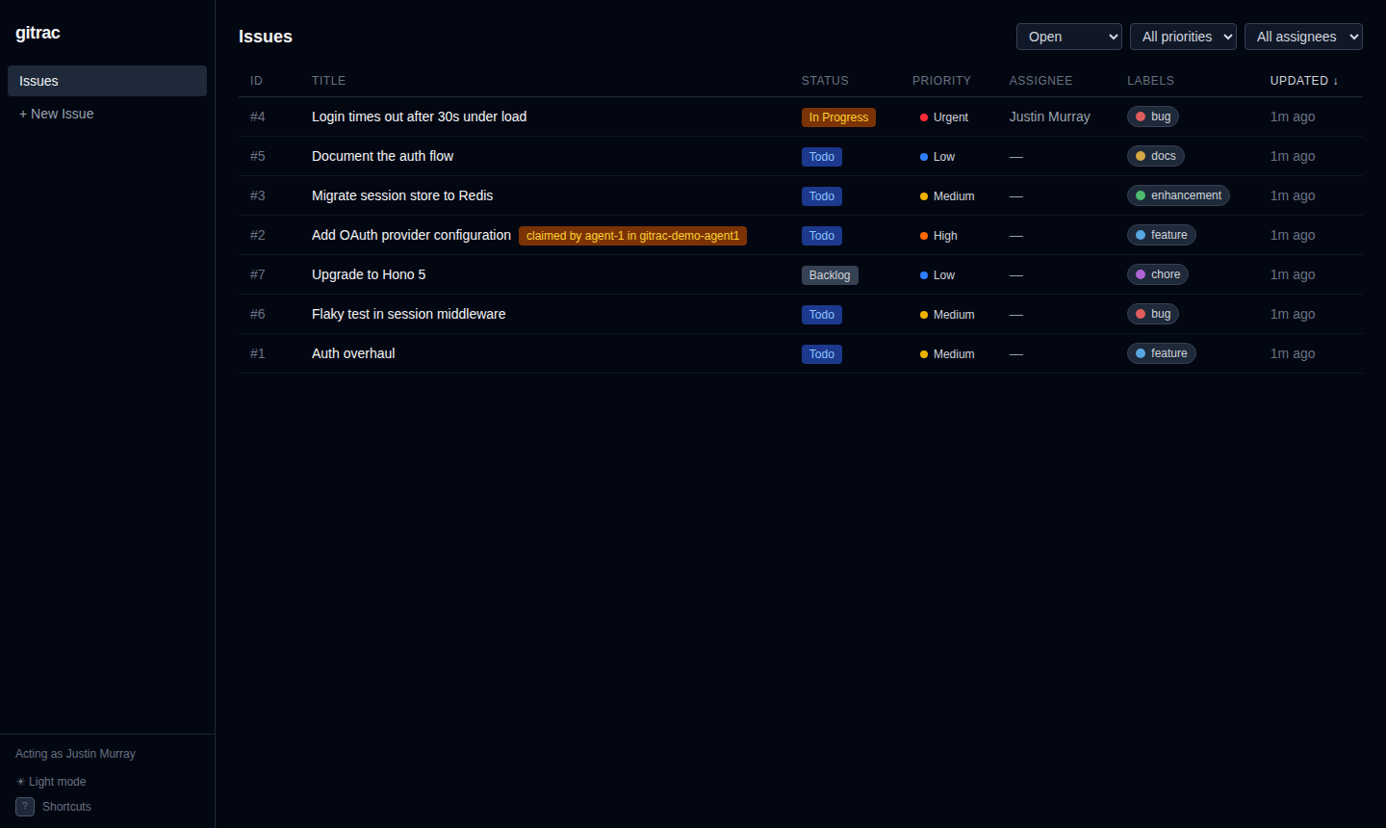Click the High priority indicator
This screenshot has height=828, width=1386.
coord(938,236)
